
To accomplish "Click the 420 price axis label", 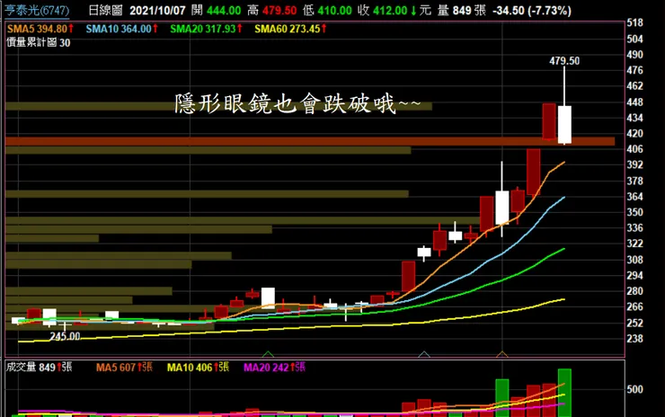I will [x=634, y=134].
